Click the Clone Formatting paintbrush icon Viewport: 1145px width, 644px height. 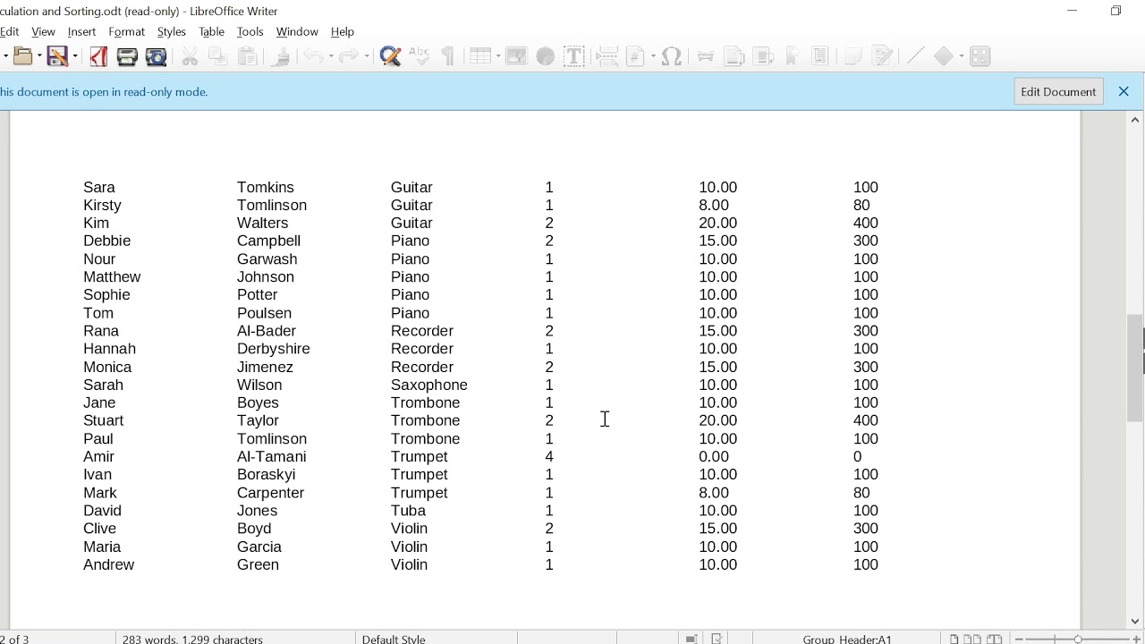click(x=281, y=56)
